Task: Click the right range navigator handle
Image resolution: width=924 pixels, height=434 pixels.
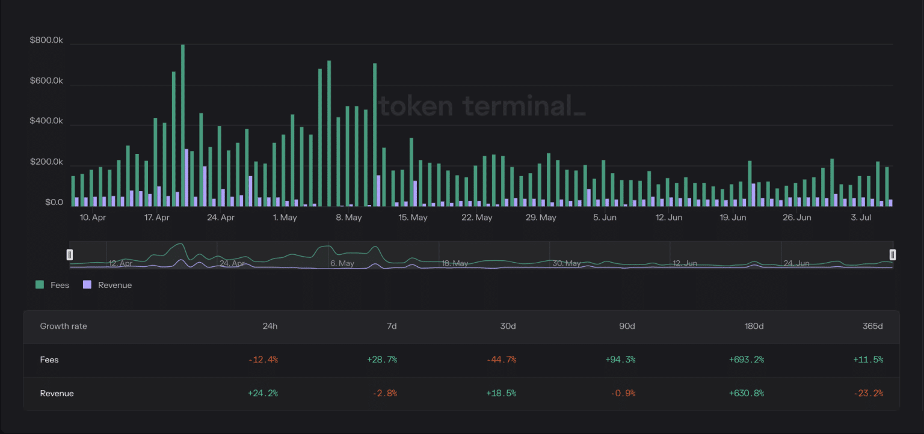Action: click(893, 255)
